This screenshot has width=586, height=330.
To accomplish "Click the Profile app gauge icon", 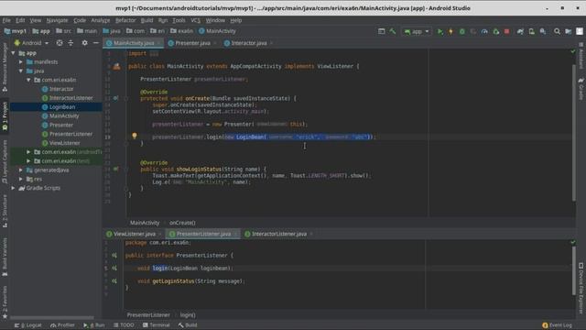I will coord(484,31).
